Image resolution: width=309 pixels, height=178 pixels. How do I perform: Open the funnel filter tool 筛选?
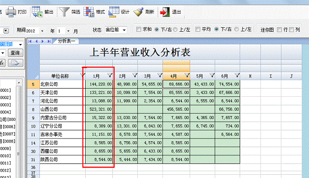64,12
